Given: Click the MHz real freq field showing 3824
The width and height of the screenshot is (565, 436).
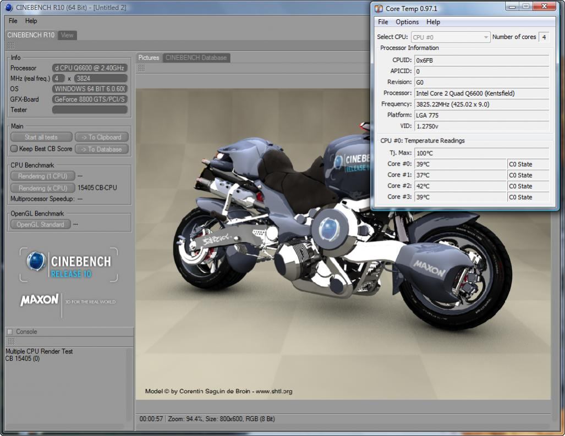Looking at the screenshot, I should 101,79.
